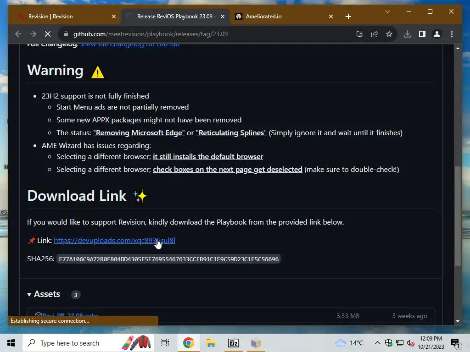470x352 pixels.
Task: Click the page scrollbar up arrow
Action: click(458, 48)
